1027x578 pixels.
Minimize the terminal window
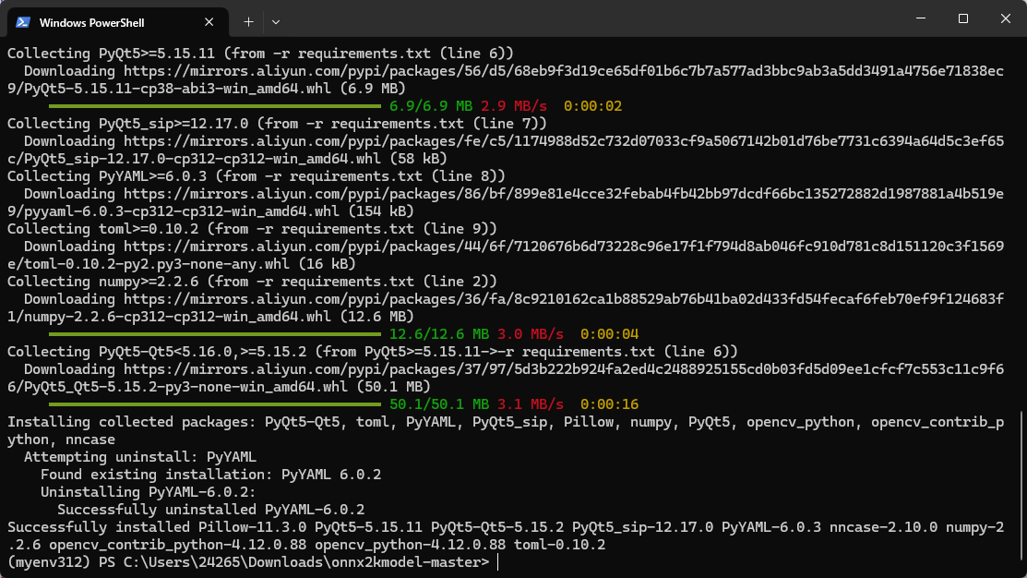[x=921, y=18]
